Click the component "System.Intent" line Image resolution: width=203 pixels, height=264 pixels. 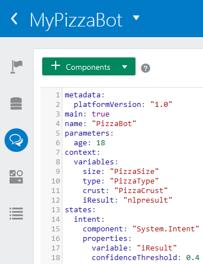[x=141, y=229]
